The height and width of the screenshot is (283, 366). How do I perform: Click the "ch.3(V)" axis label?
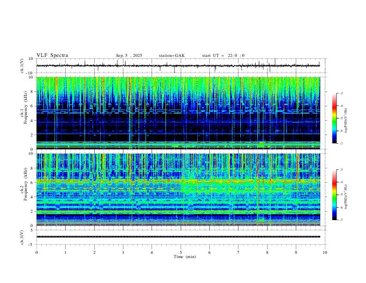tap(22, 237)
